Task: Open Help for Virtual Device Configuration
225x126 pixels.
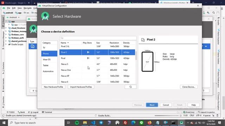Action: click(x=193, y=105)
